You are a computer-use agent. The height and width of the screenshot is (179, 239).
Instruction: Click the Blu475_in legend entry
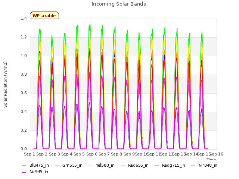pos(35,165)
